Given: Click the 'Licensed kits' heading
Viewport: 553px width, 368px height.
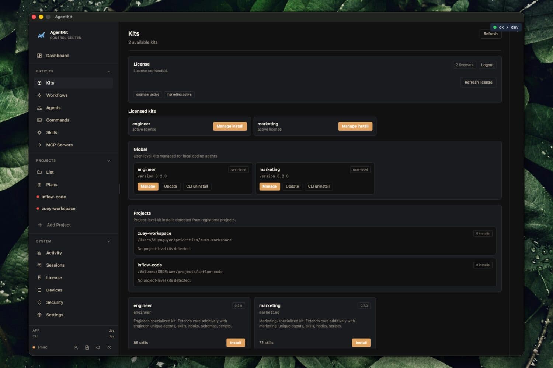Looking at the screenshot, I should (142, 111).
